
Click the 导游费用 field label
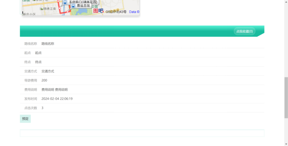click(x=31, y=80)
